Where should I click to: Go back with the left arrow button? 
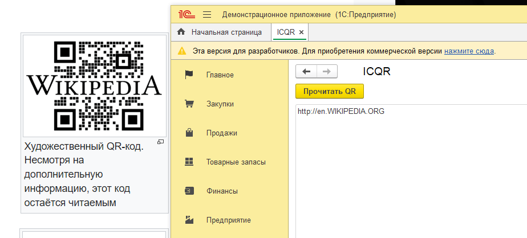tap(306, 71)
